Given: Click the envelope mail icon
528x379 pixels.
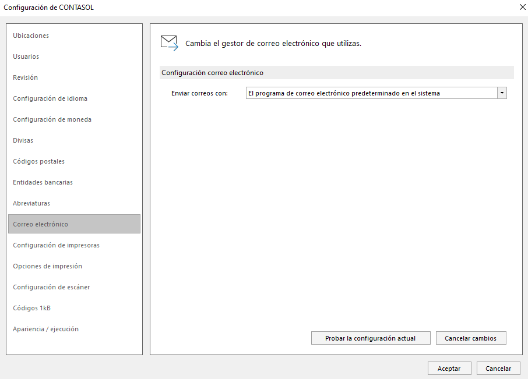Looking at the screenshot, I should point(170,43).
